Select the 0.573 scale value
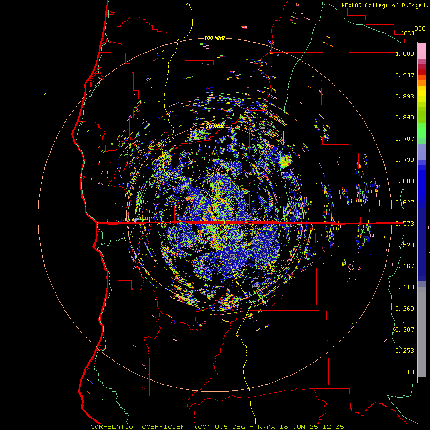 click(405, 224)
